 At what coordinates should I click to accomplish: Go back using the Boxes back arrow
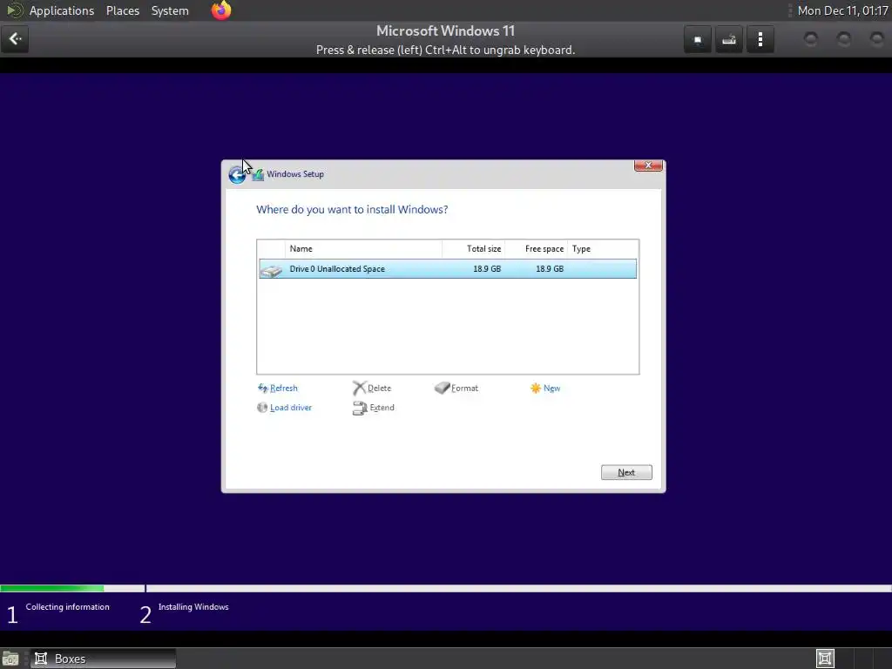coord(15,39)
